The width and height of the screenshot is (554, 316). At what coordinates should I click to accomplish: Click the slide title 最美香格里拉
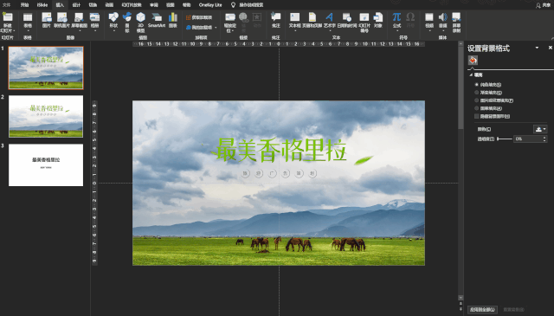point(280,150)
